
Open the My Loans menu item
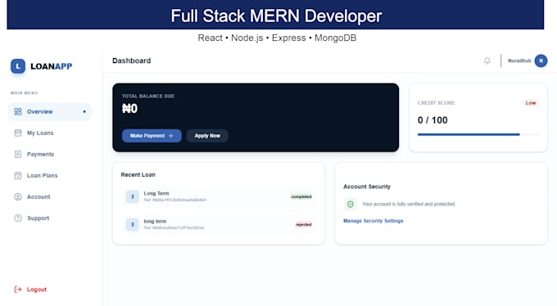(x=50, y=133)
